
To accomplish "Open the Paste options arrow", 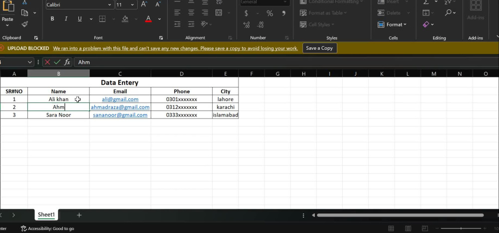I will (x=7, y=25).
